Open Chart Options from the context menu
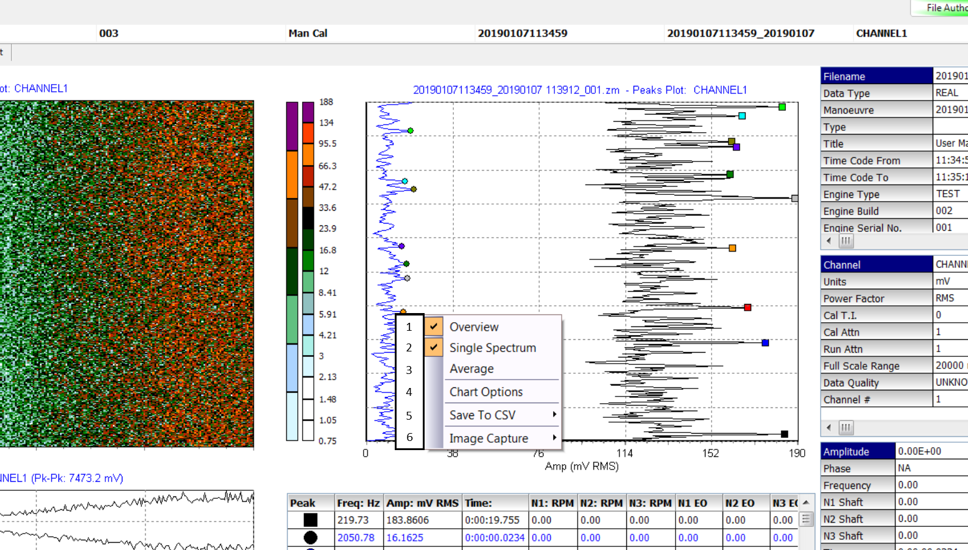This screenshot has height=550, width=968. (486, 392)
